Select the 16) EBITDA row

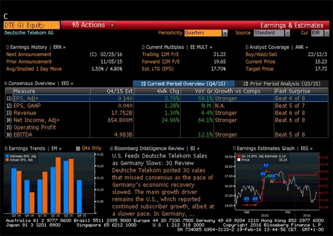[x=166, y=134]
